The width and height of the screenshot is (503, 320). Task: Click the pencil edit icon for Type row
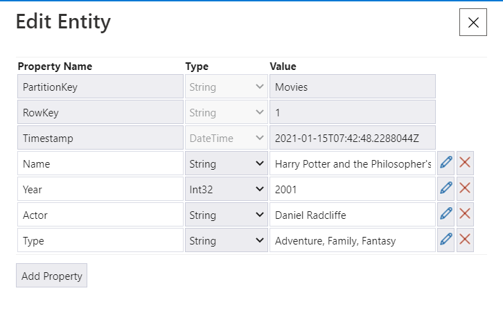[x=446, y=240]
